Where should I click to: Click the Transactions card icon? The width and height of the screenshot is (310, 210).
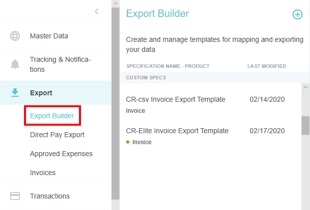pos(15,196)
